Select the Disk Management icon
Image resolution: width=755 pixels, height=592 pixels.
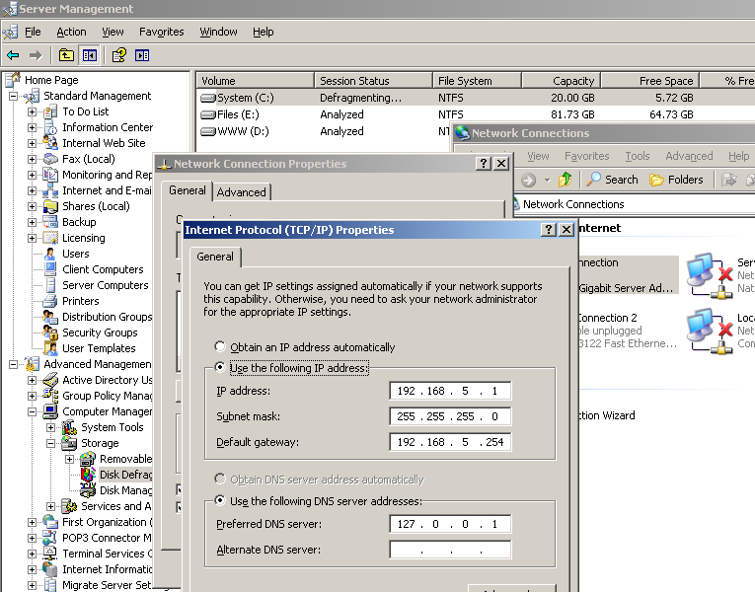pyautogui.click(x=88, y=490)
